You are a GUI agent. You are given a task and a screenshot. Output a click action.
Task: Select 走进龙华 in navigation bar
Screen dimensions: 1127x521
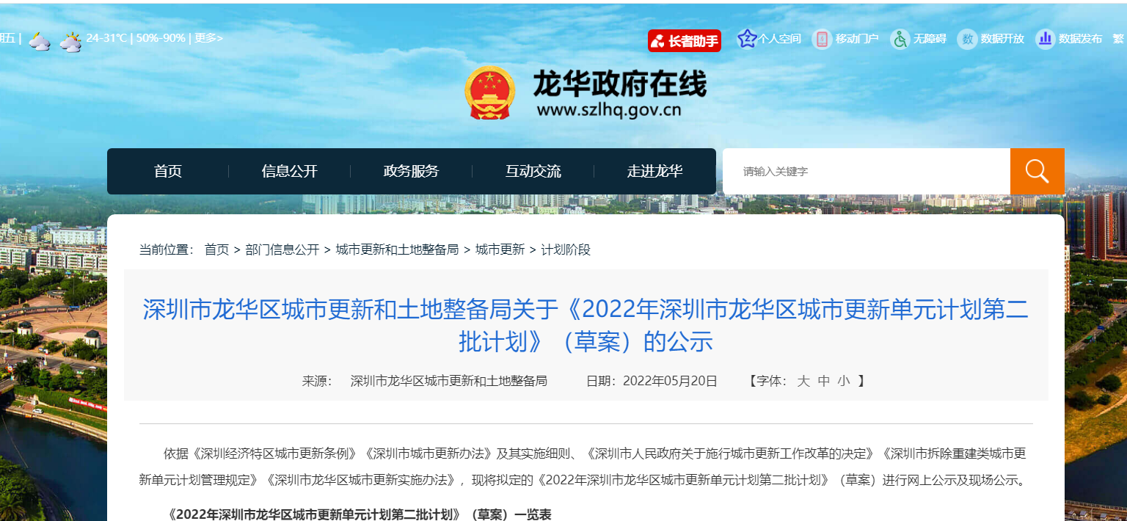[x=654, y=172]
